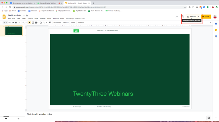Open the Tasks side panel icon
Image resolution: width=219 pixels, height=122 pixels.
216,36
